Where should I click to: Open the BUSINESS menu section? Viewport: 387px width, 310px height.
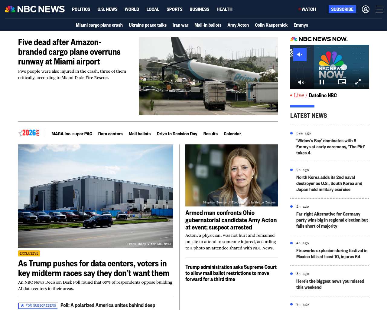[x=199, y=9]
